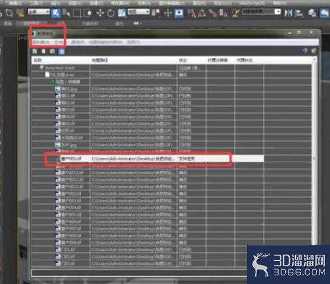Toggle the 2.5D Snaps button
Screen dimensions: 330x284
191,13
